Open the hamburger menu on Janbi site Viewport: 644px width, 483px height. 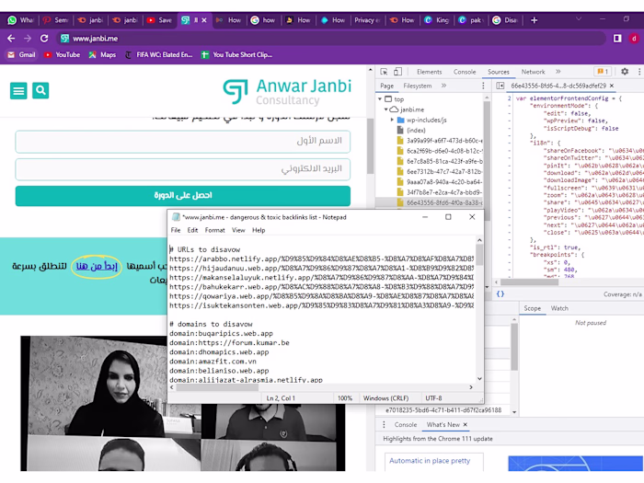pos(18,90)
